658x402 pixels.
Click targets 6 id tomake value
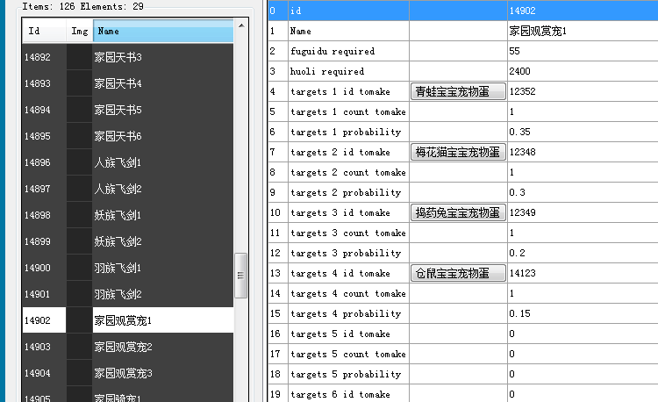[583, 394]
